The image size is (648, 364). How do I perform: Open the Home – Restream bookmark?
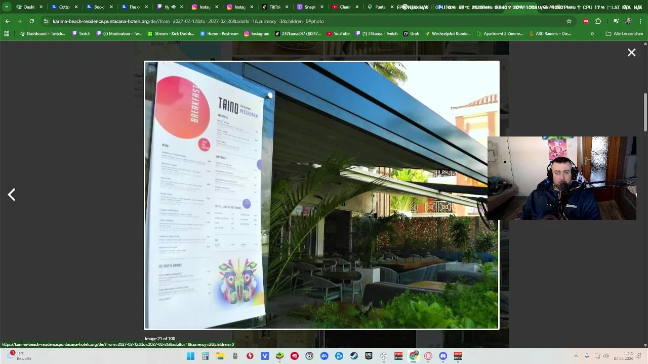219,33
